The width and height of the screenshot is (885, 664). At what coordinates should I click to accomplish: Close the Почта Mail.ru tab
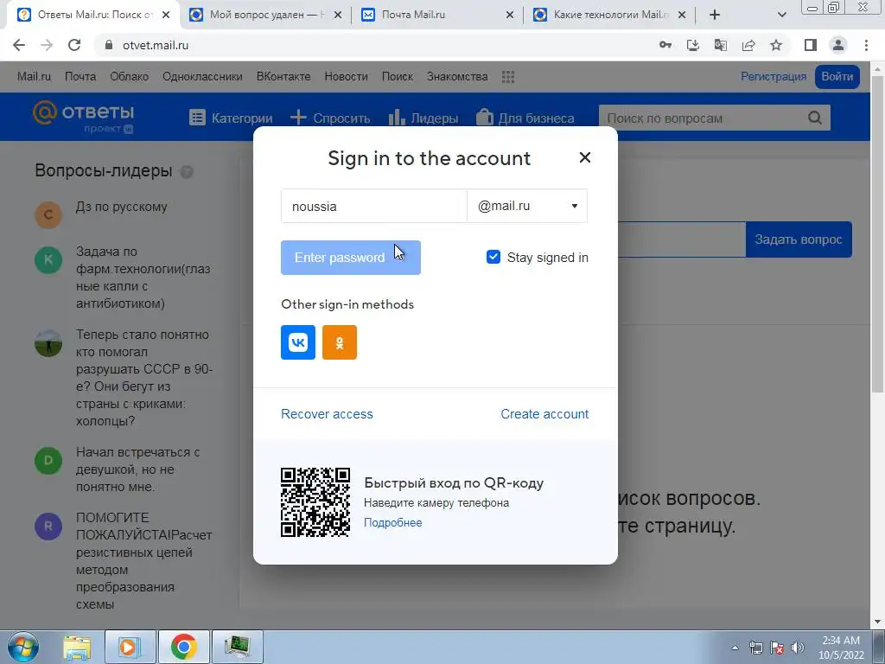click(510, 15)
